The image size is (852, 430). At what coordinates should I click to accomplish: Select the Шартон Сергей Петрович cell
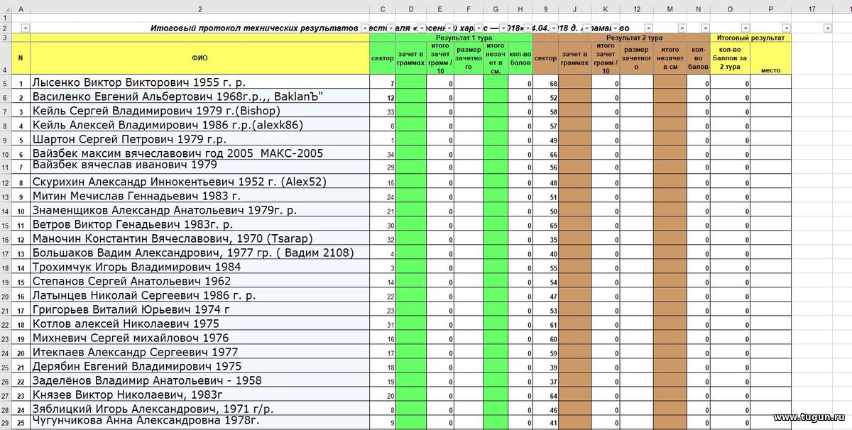[x=200, y=140]
